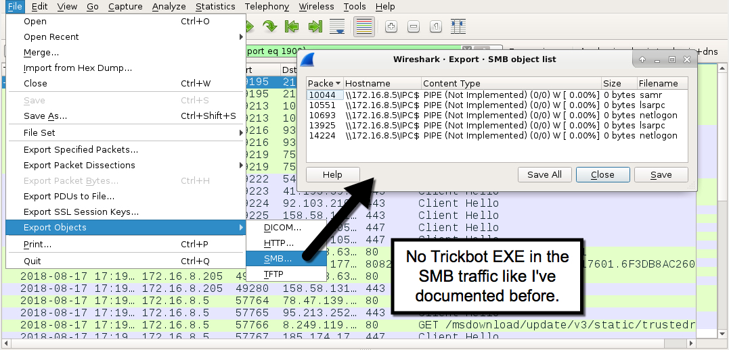729x350 pixels.
Task: Expand Export Packet Dissections submenu
Action: click(x=125, y=166)
